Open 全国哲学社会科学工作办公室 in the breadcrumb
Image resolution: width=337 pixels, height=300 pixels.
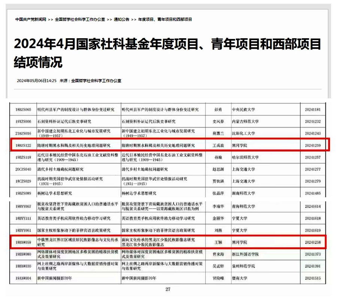tap(80, 19)
